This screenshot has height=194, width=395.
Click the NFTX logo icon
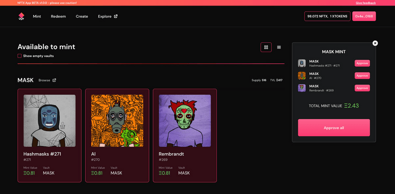coord(21,16)
